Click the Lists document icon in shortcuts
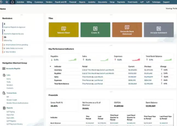The width and height of the screenshot is (177, 126). pyautogui.click(x=4, y=74)
